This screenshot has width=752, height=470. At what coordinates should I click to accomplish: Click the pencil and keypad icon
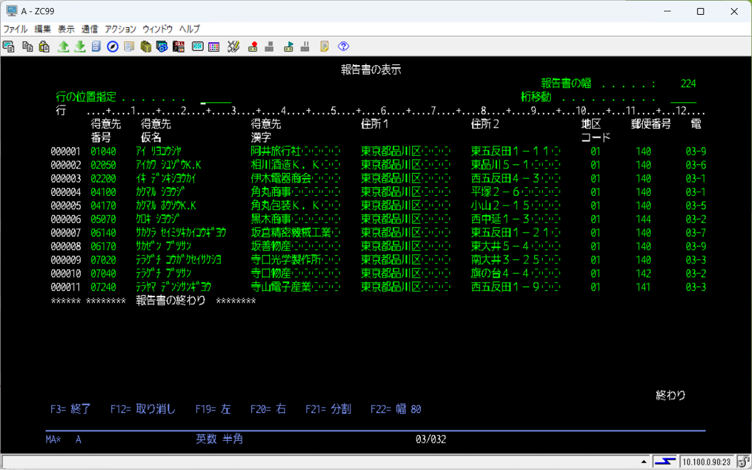233,47
